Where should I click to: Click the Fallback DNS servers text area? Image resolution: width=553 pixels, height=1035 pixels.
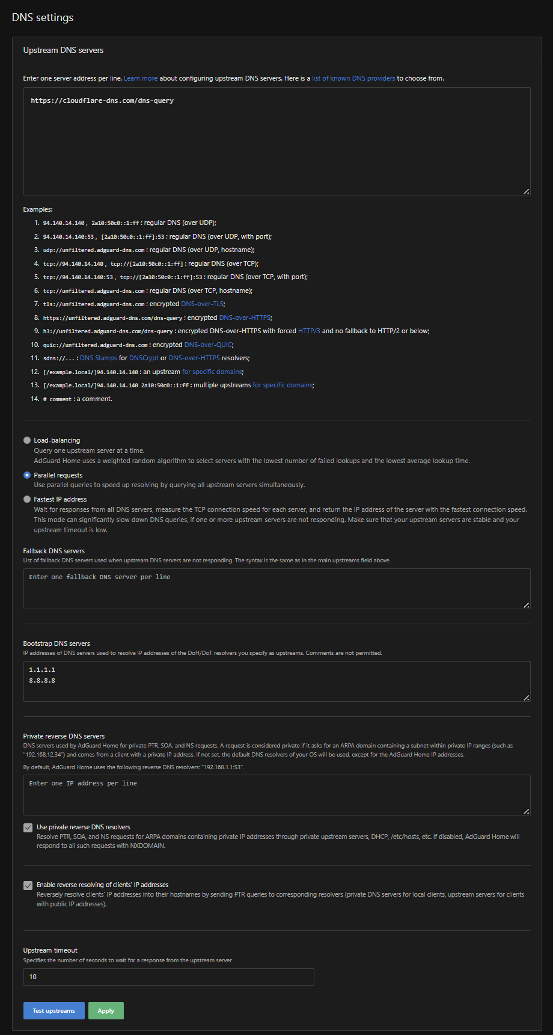[276, 589]
